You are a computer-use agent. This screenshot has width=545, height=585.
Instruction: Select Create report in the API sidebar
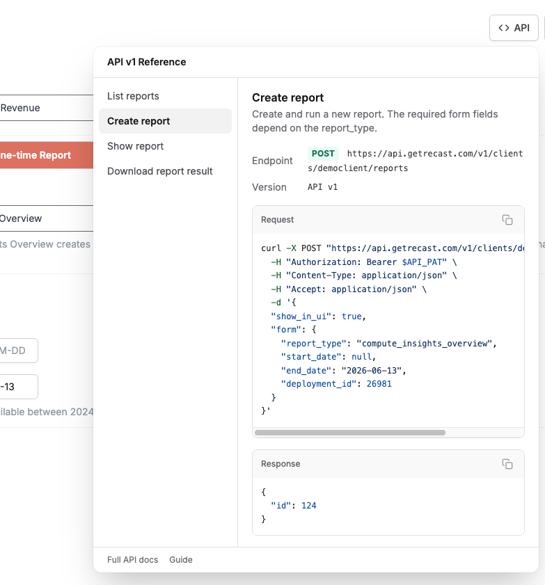point(165,121)
